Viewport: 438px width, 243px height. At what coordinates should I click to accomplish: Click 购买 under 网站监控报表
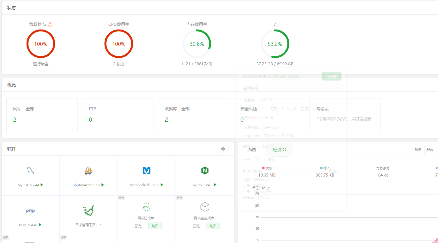[x=213, y=226]
